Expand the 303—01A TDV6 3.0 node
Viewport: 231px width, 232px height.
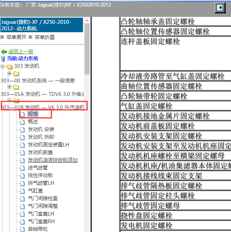pyautogui.click(x=9, y=87)
